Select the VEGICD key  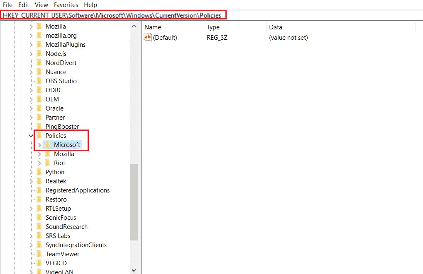tap(56, 263)
